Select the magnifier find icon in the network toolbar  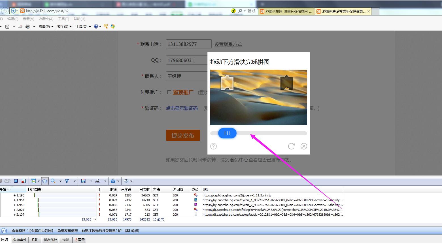click(x=53, y=181)
